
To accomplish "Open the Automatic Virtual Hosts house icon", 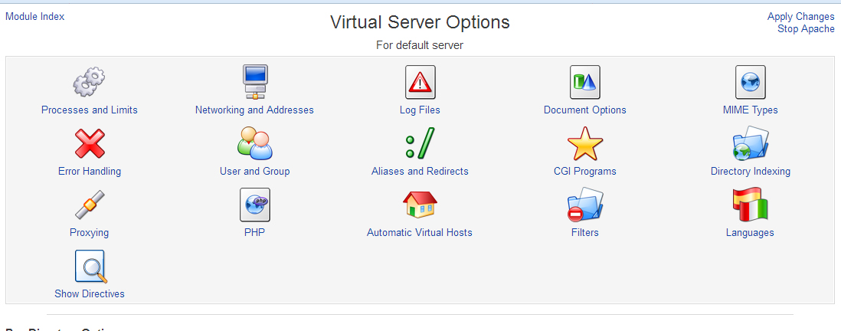I will [x=420, y=205].
